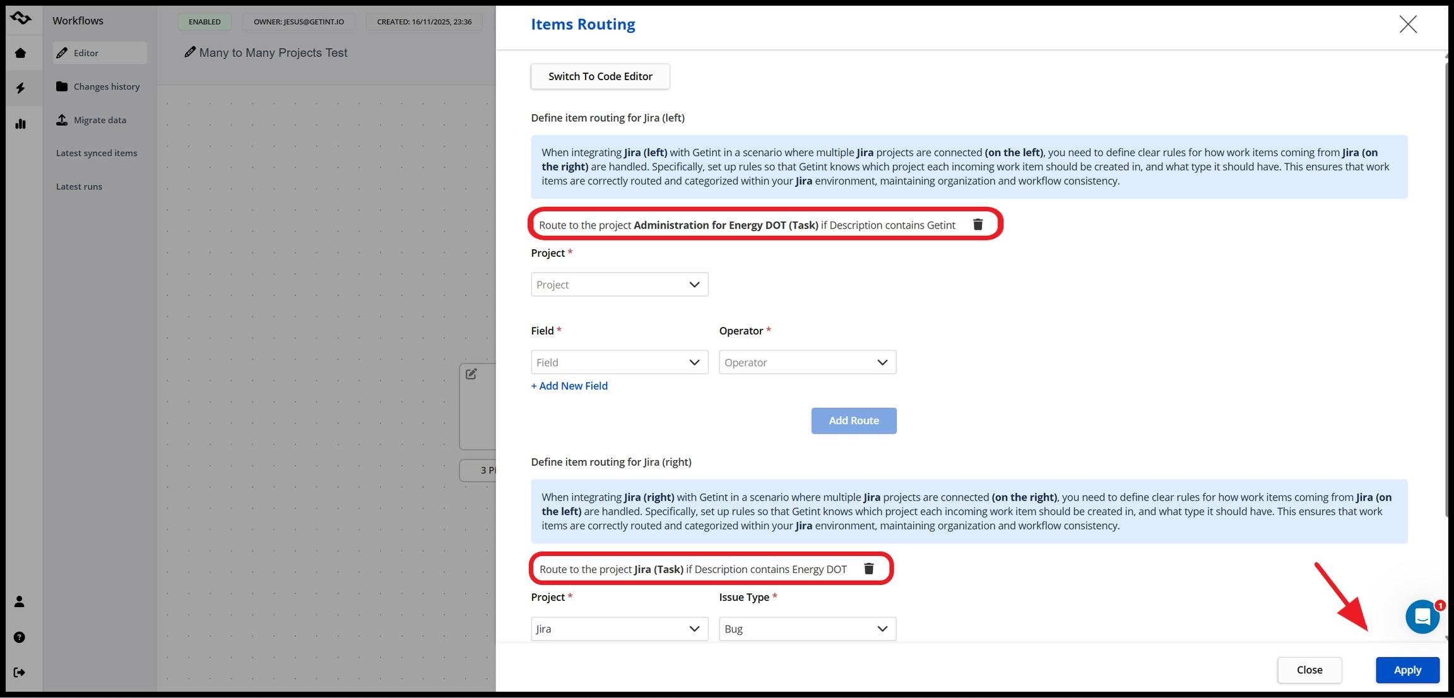Click Switch To Code Editor button
Screen dimensions: 1454x698
[x=600, y=76]
